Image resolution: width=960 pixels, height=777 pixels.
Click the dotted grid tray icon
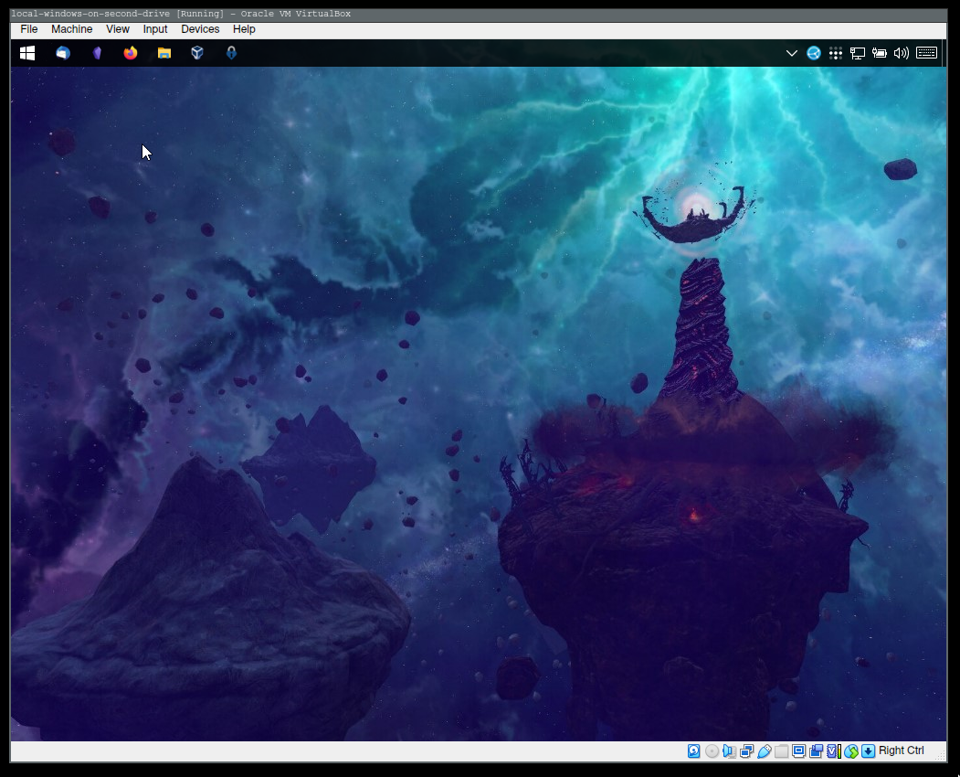pyautogui.click(x=836, y=53)
